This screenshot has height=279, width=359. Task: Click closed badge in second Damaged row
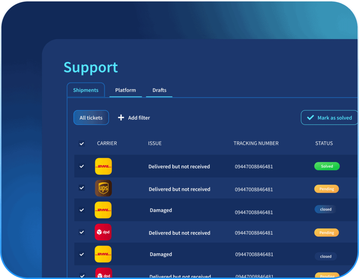326,256
